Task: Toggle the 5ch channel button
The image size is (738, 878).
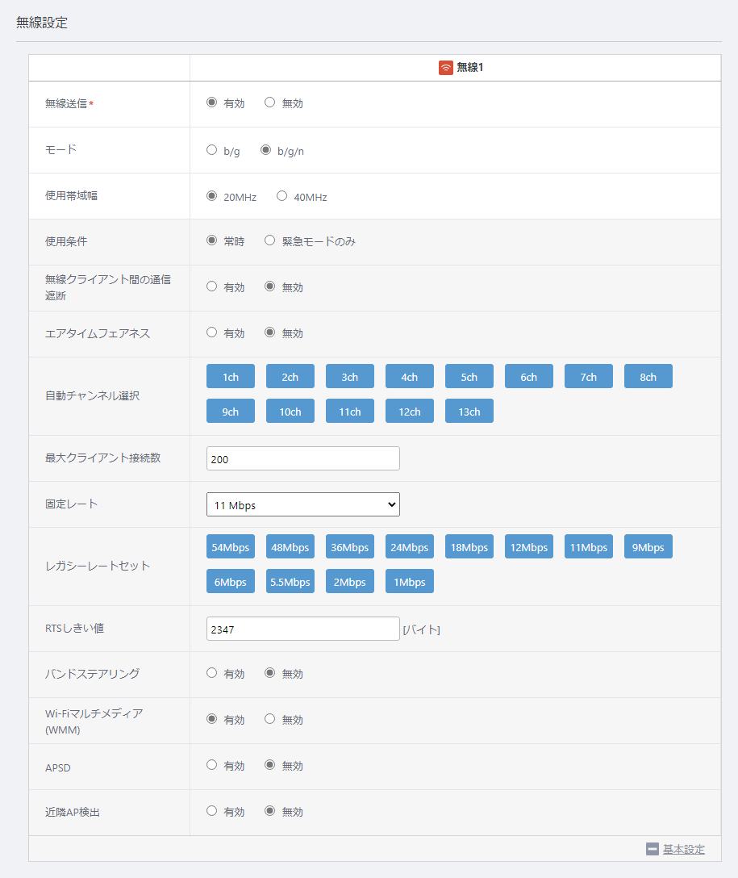Action: tap(469, 376)
